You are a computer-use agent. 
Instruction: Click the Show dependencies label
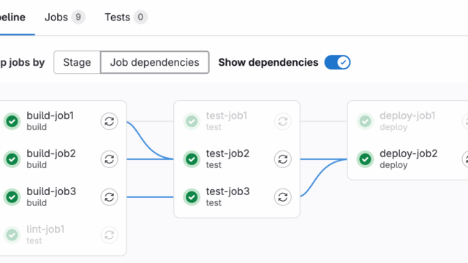tap(268, 62)
